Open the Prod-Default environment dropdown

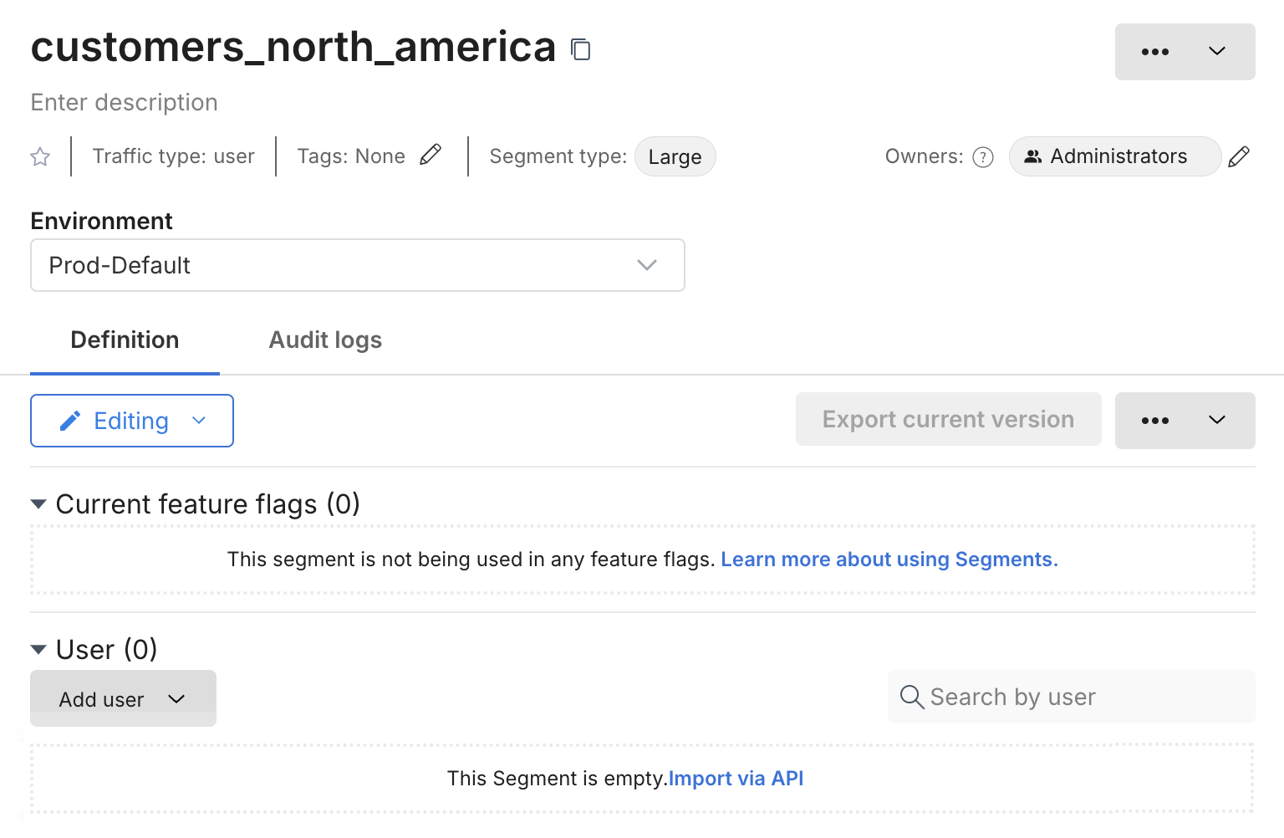point(357,265)
